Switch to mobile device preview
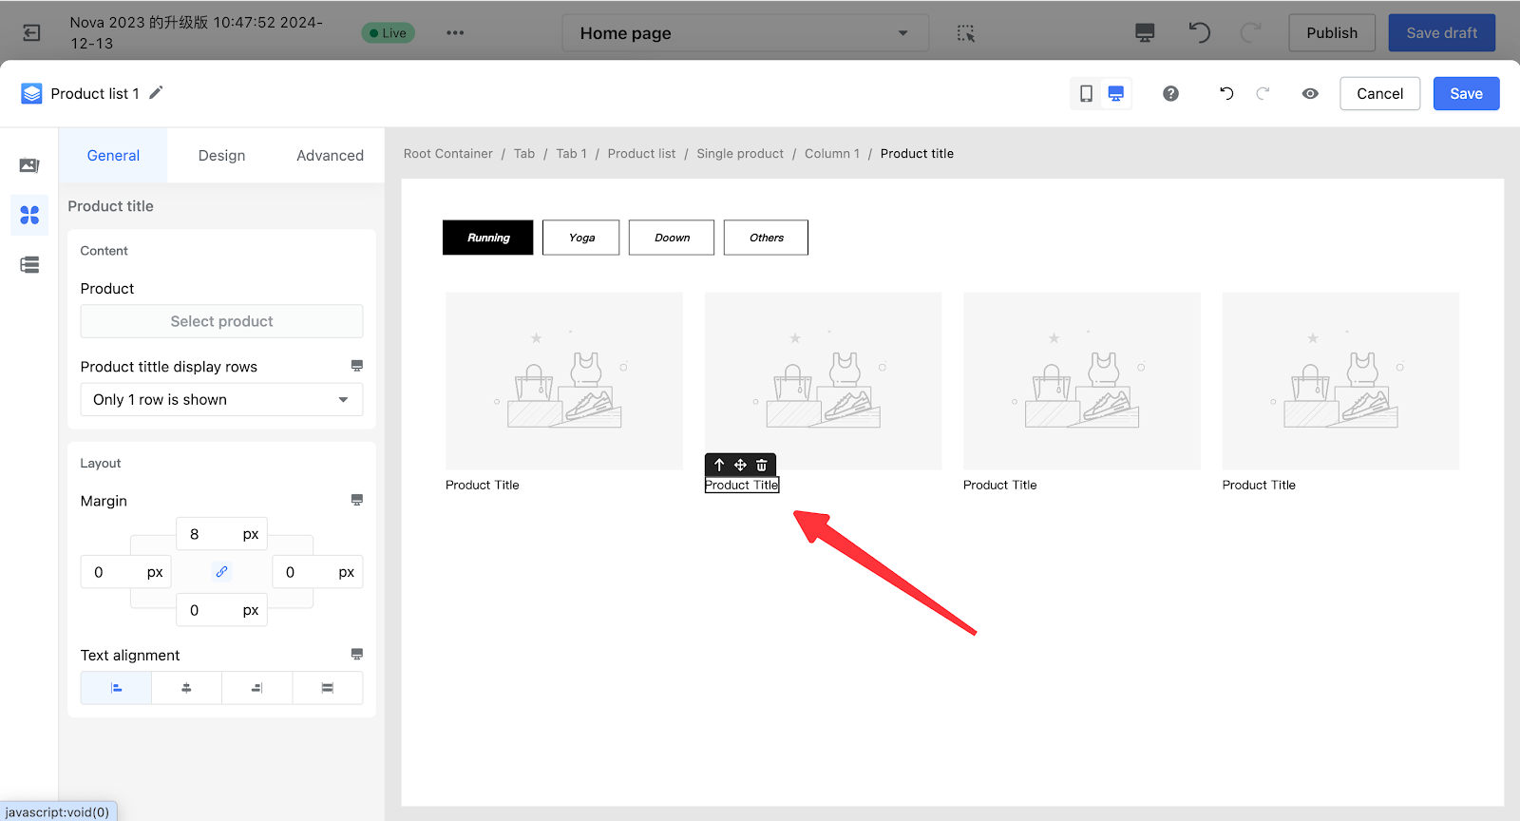 tap(1086, 93)
